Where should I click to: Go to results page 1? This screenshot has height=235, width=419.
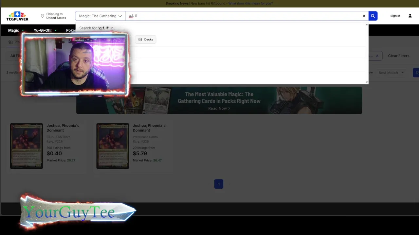coord(219,184)
